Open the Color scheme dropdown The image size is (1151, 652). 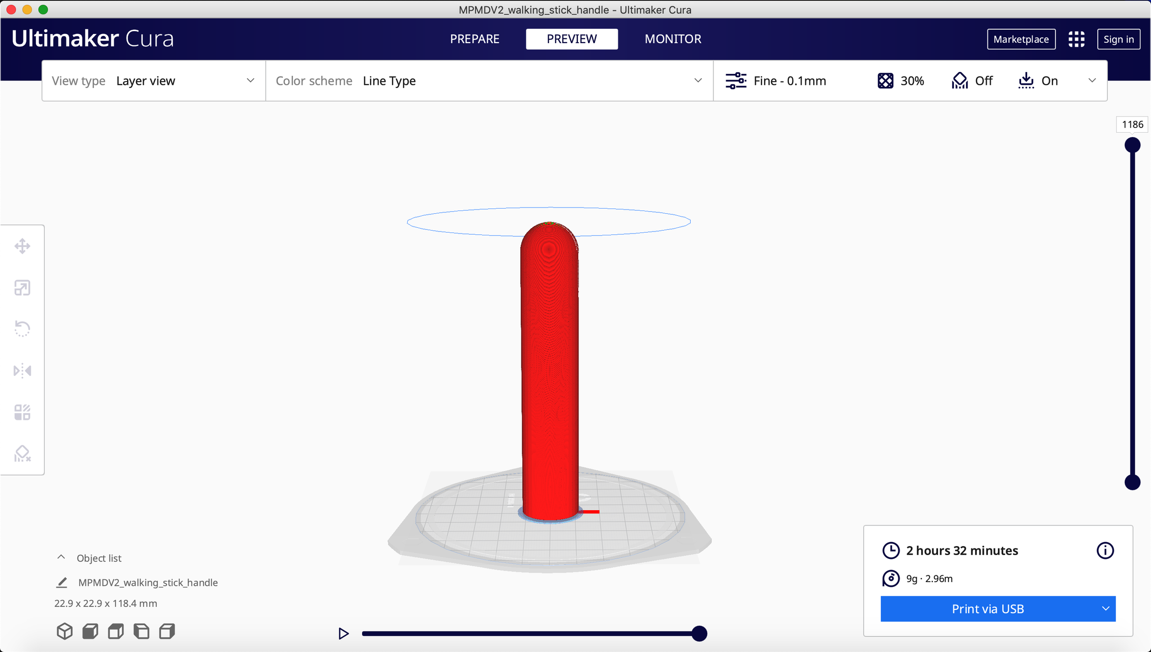[x=489, y=81]
